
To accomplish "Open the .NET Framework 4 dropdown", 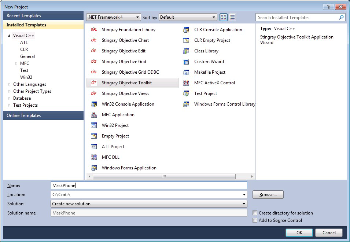I will [x=113, y=17].
